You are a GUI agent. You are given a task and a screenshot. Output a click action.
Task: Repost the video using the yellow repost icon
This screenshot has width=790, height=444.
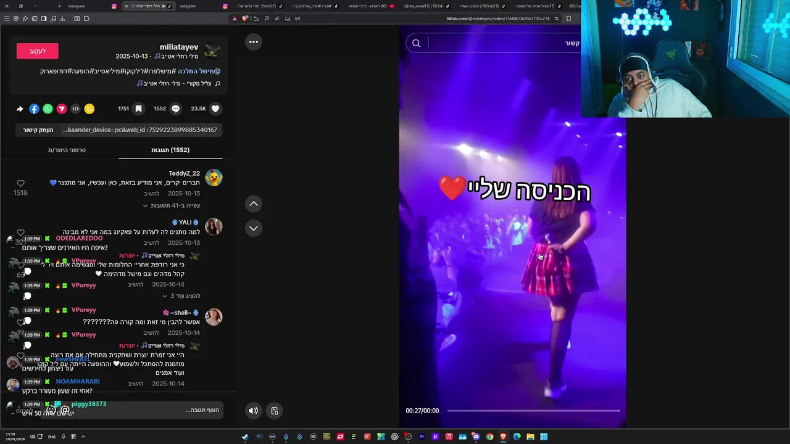(89, 109)
